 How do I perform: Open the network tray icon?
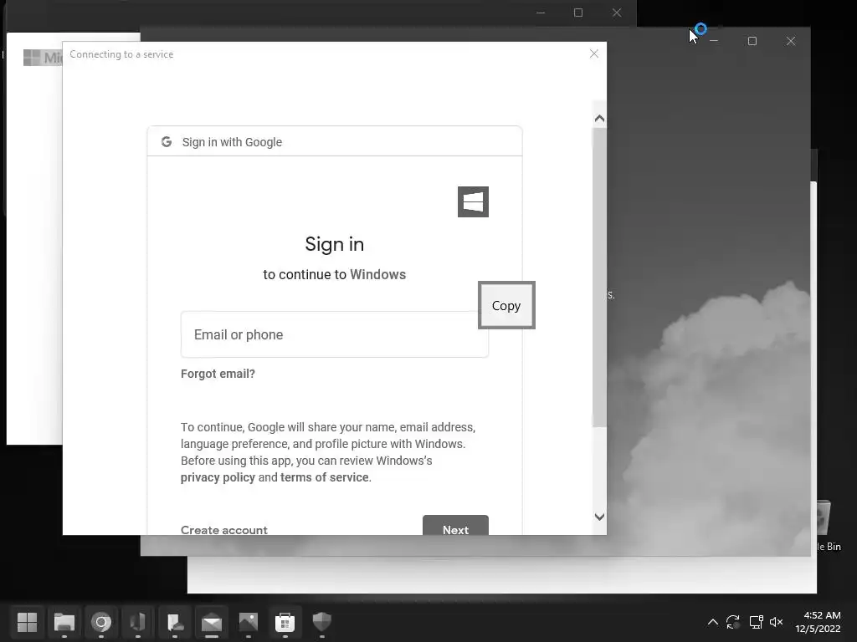(x=756, y=622)
